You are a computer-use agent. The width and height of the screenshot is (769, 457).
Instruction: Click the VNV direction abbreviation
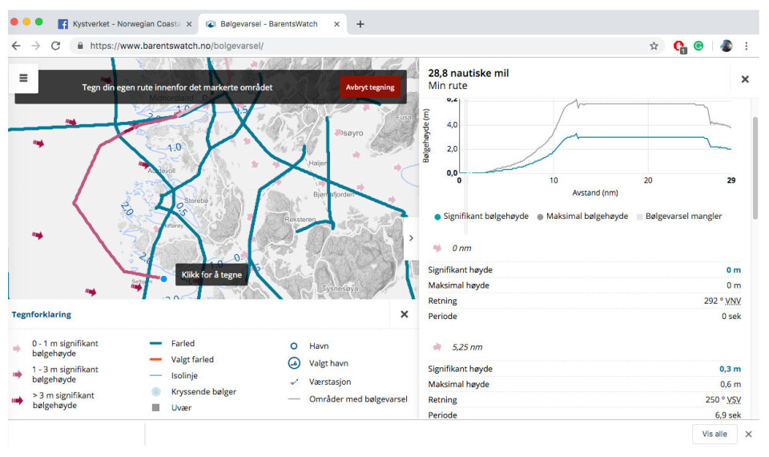coord(733,301)
